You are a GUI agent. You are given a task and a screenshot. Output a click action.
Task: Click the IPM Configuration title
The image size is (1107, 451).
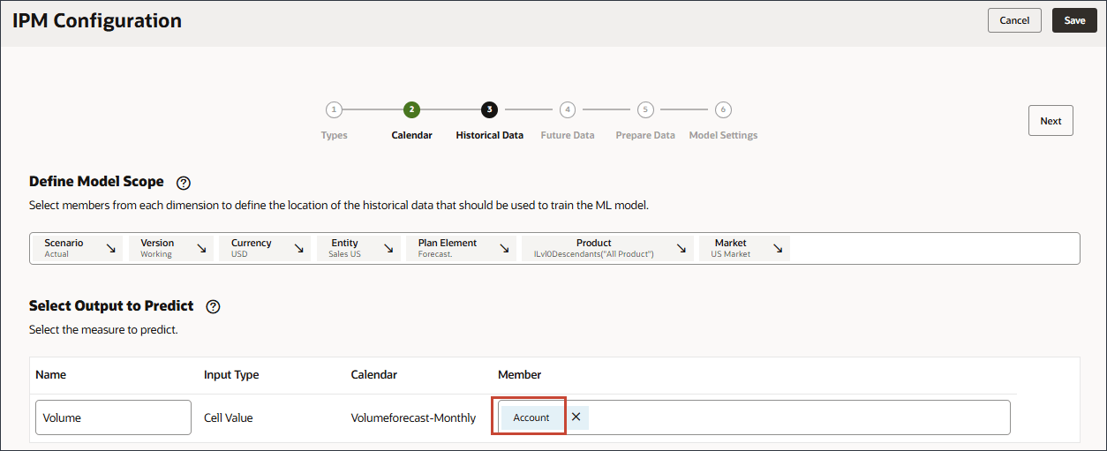pyautogui.click(x=97, y=20)
